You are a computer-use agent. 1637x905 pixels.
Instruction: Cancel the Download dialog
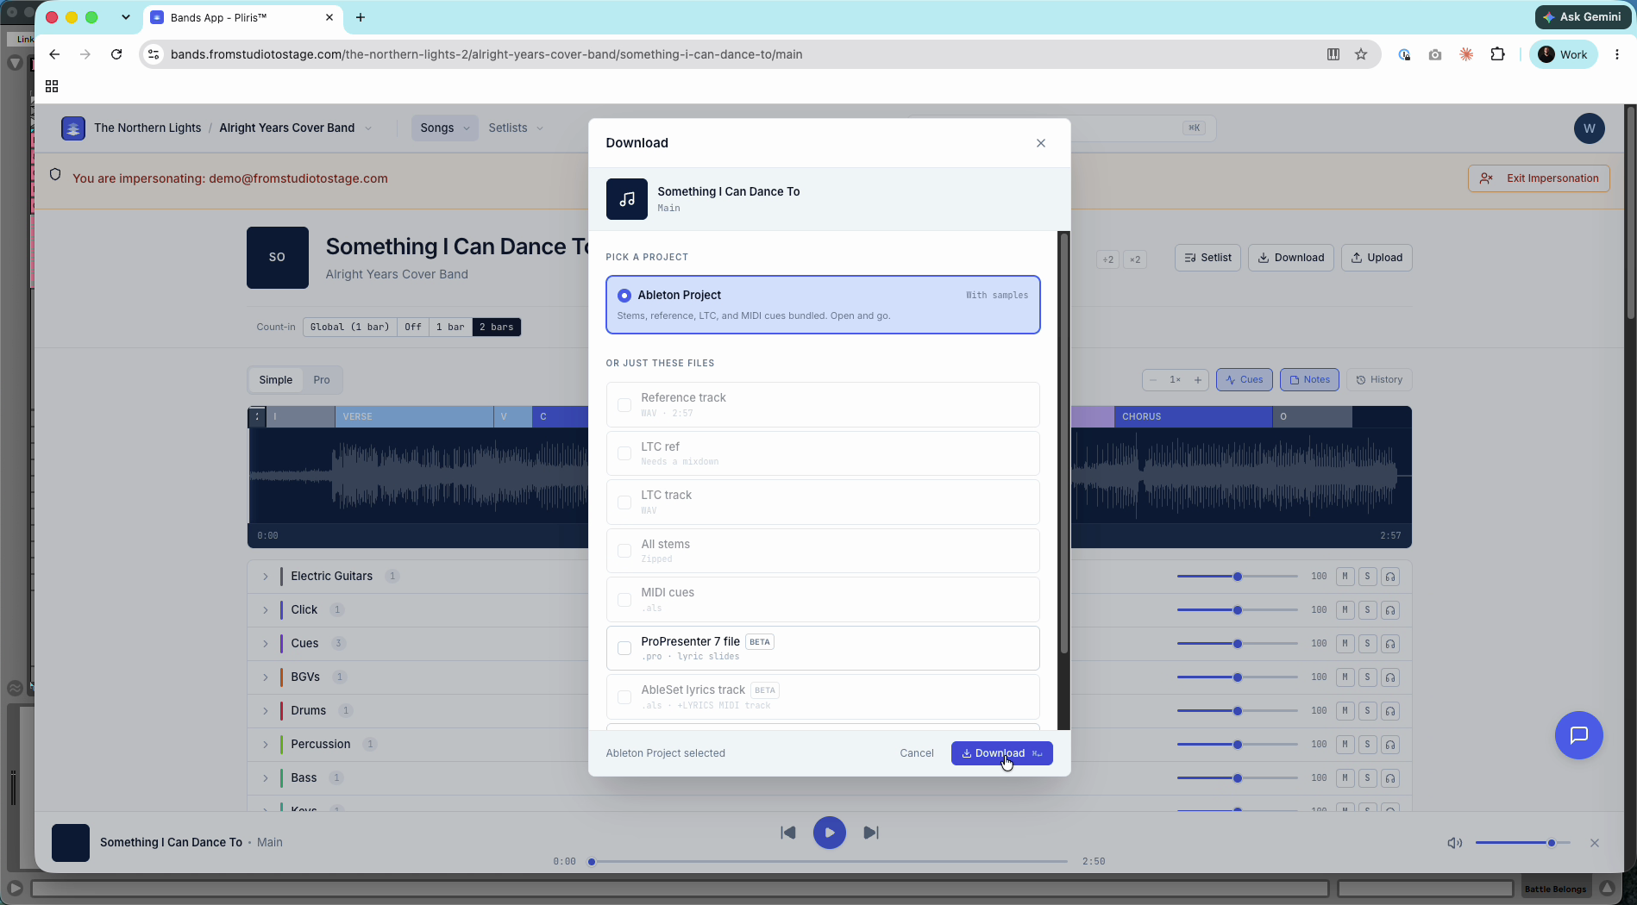(916, 753)
